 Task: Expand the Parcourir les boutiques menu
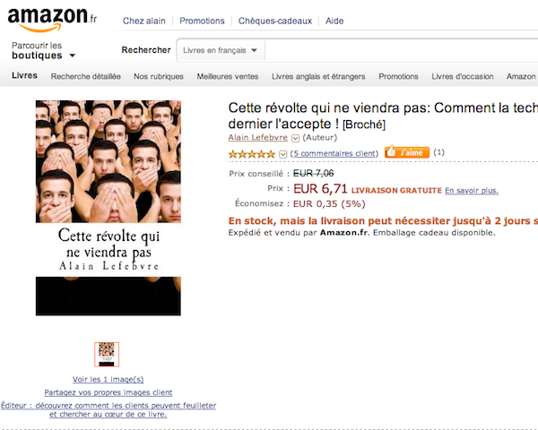[43, 50]
